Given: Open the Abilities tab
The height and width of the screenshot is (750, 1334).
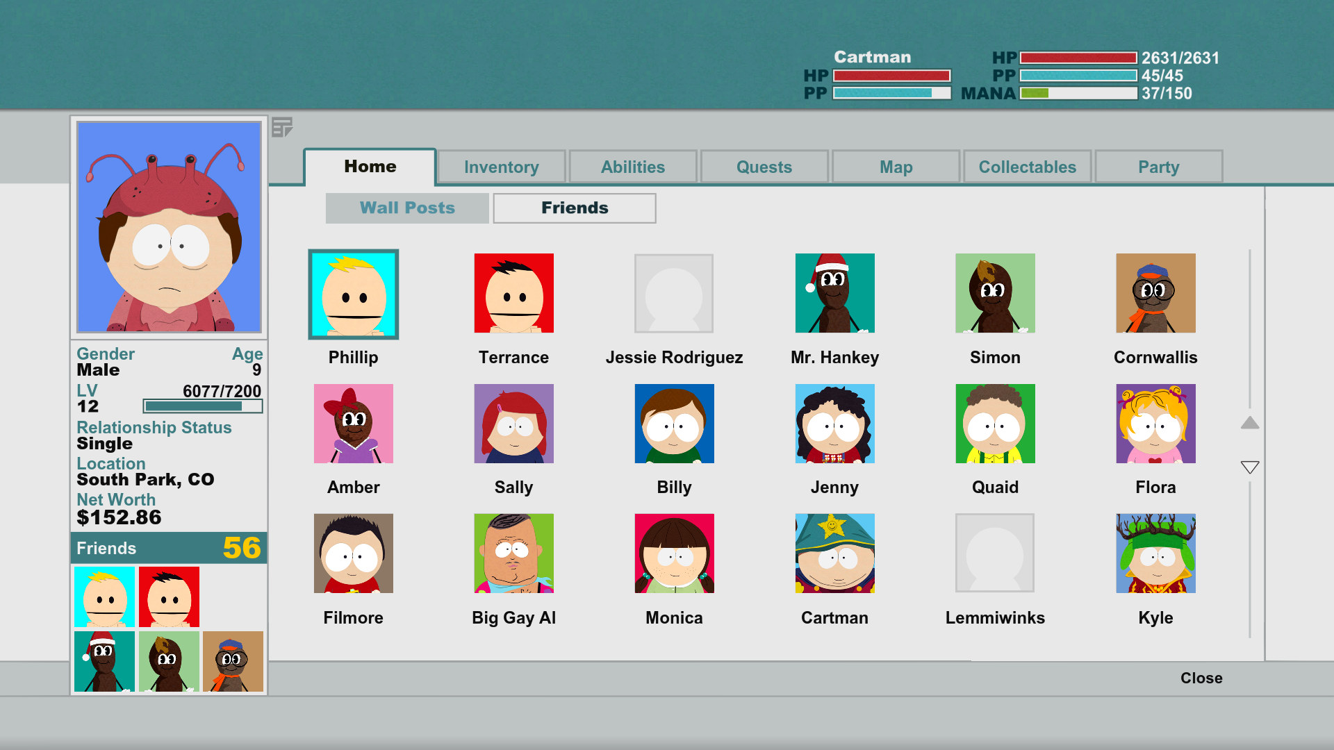Looking at the screenshot, I should tap(633, 167).
